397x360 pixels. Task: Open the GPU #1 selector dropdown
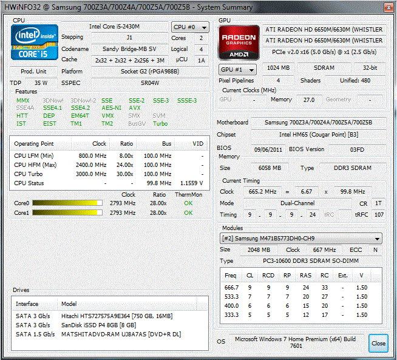point(237,70)
